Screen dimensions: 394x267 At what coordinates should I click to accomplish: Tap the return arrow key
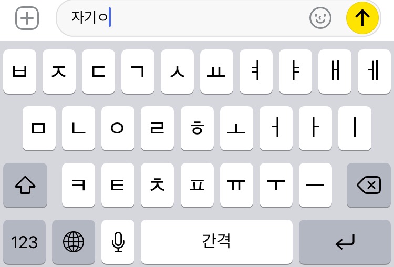[x=345, y=242]
